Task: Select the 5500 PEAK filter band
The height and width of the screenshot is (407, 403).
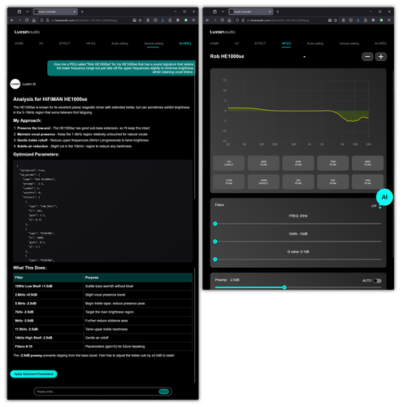Action: click(x=298, y=163)
